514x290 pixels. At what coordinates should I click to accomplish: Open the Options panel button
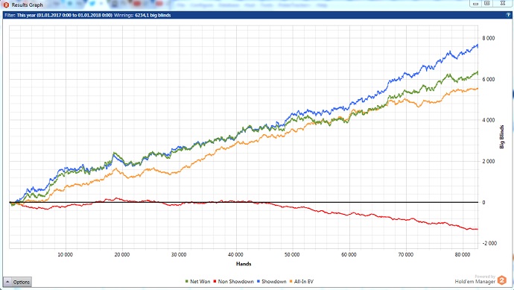point(17,282)
